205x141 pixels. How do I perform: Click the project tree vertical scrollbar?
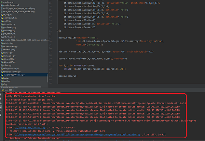coord(47,78)
